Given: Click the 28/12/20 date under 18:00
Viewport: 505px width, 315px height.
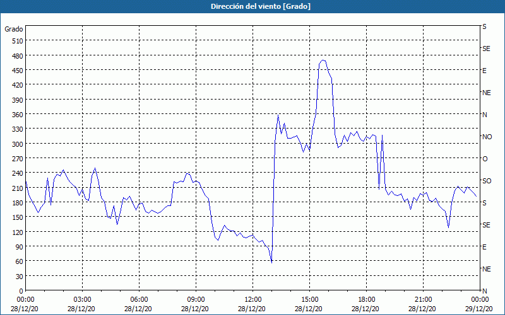Looking at the screenshot, I should [x=365, y=309].
